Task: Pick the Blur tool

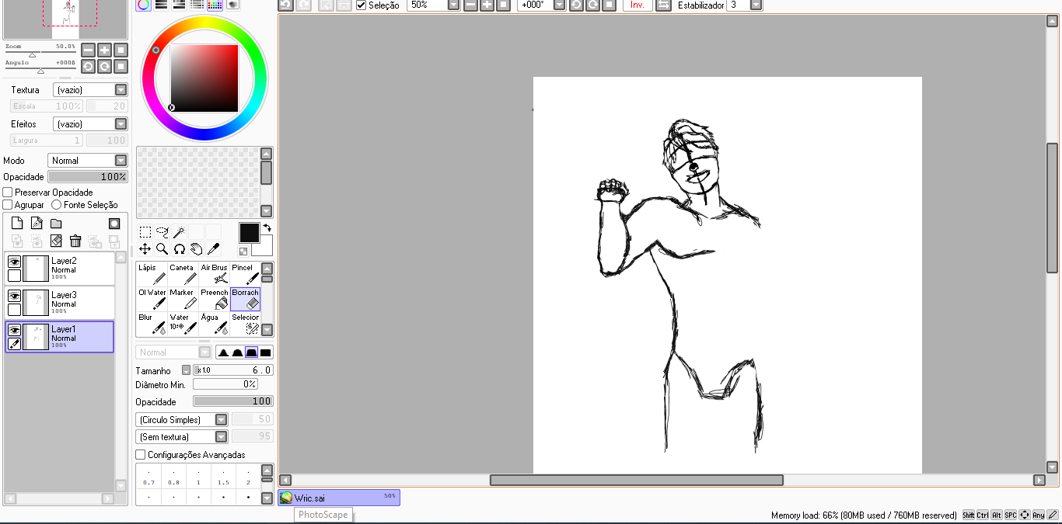Action: coord(152,323)
